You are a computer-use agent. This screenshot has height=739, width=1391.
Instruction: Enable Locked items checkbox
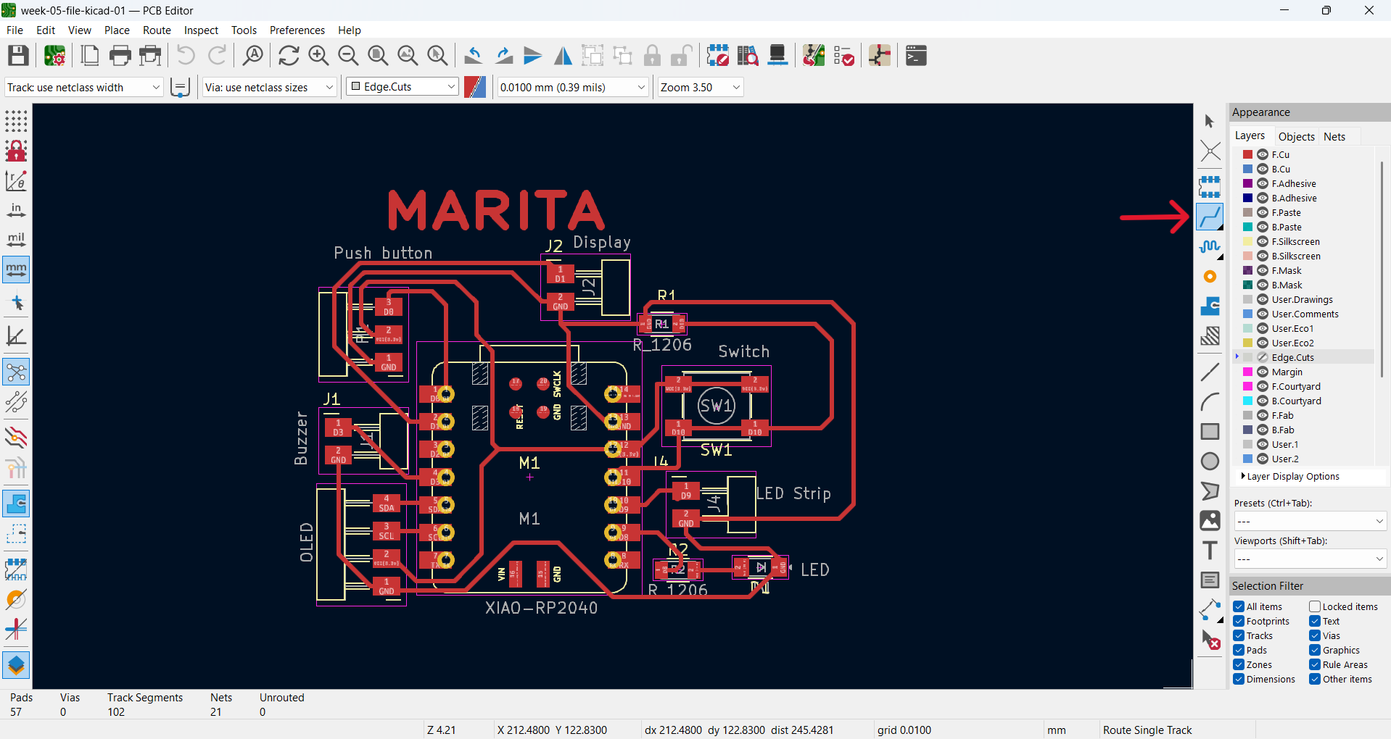click(x=1315, y=606)
